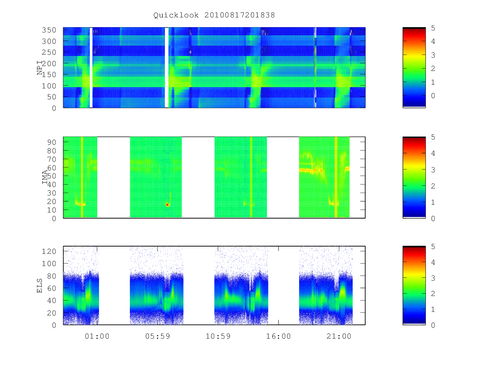Click the 3 label on ELS colorbar
The image size is (487, 365).
pyautogui.click(x=433, y=278)
